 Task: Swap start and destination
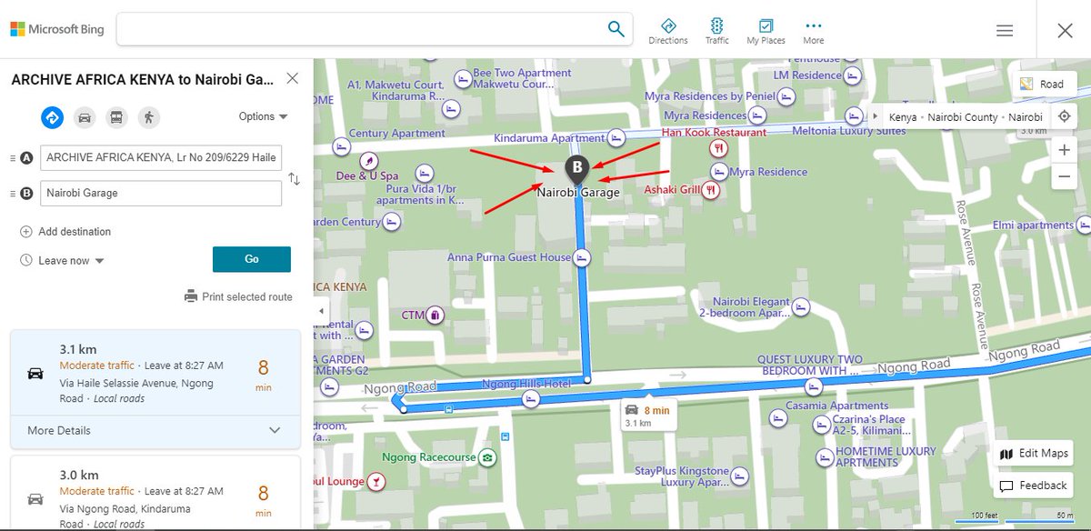pos(294,179)
